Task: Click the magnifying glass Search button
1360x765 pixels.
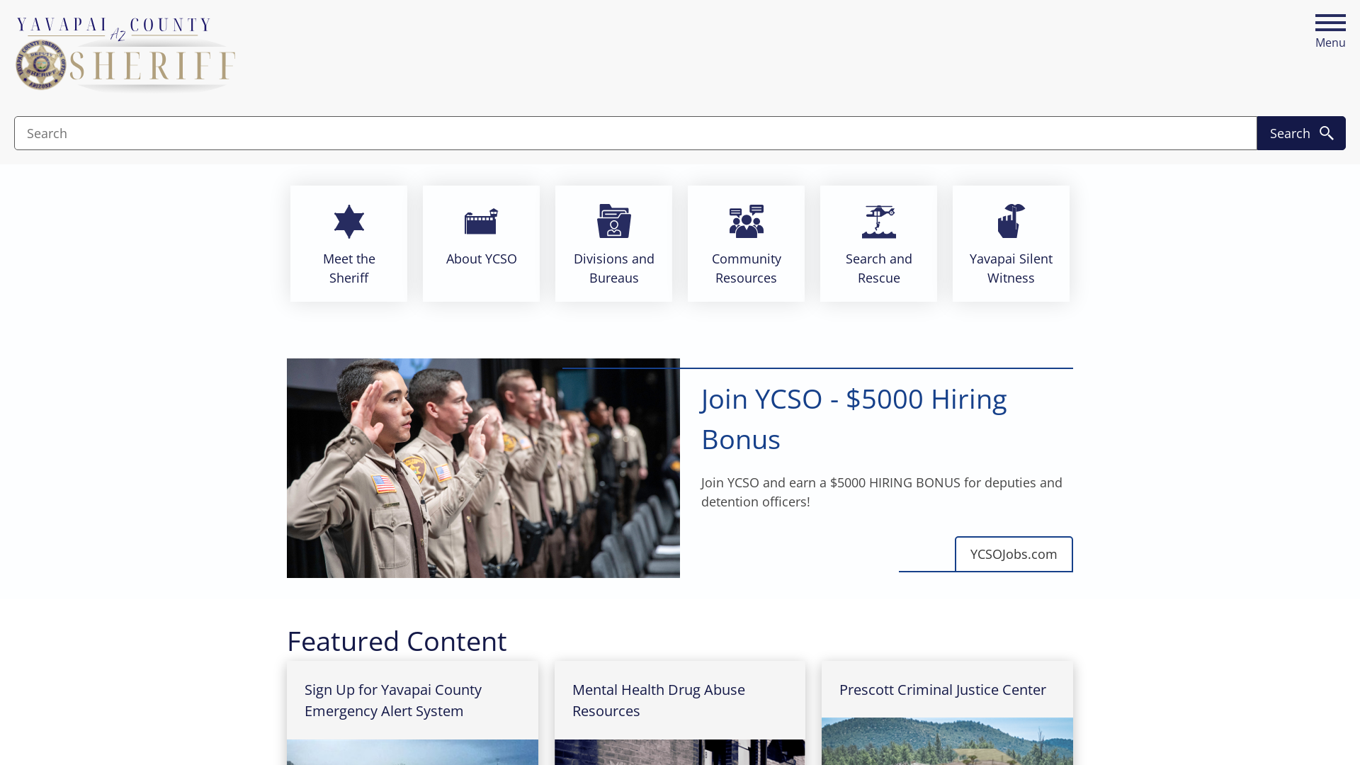Action: coord(1301,133)
